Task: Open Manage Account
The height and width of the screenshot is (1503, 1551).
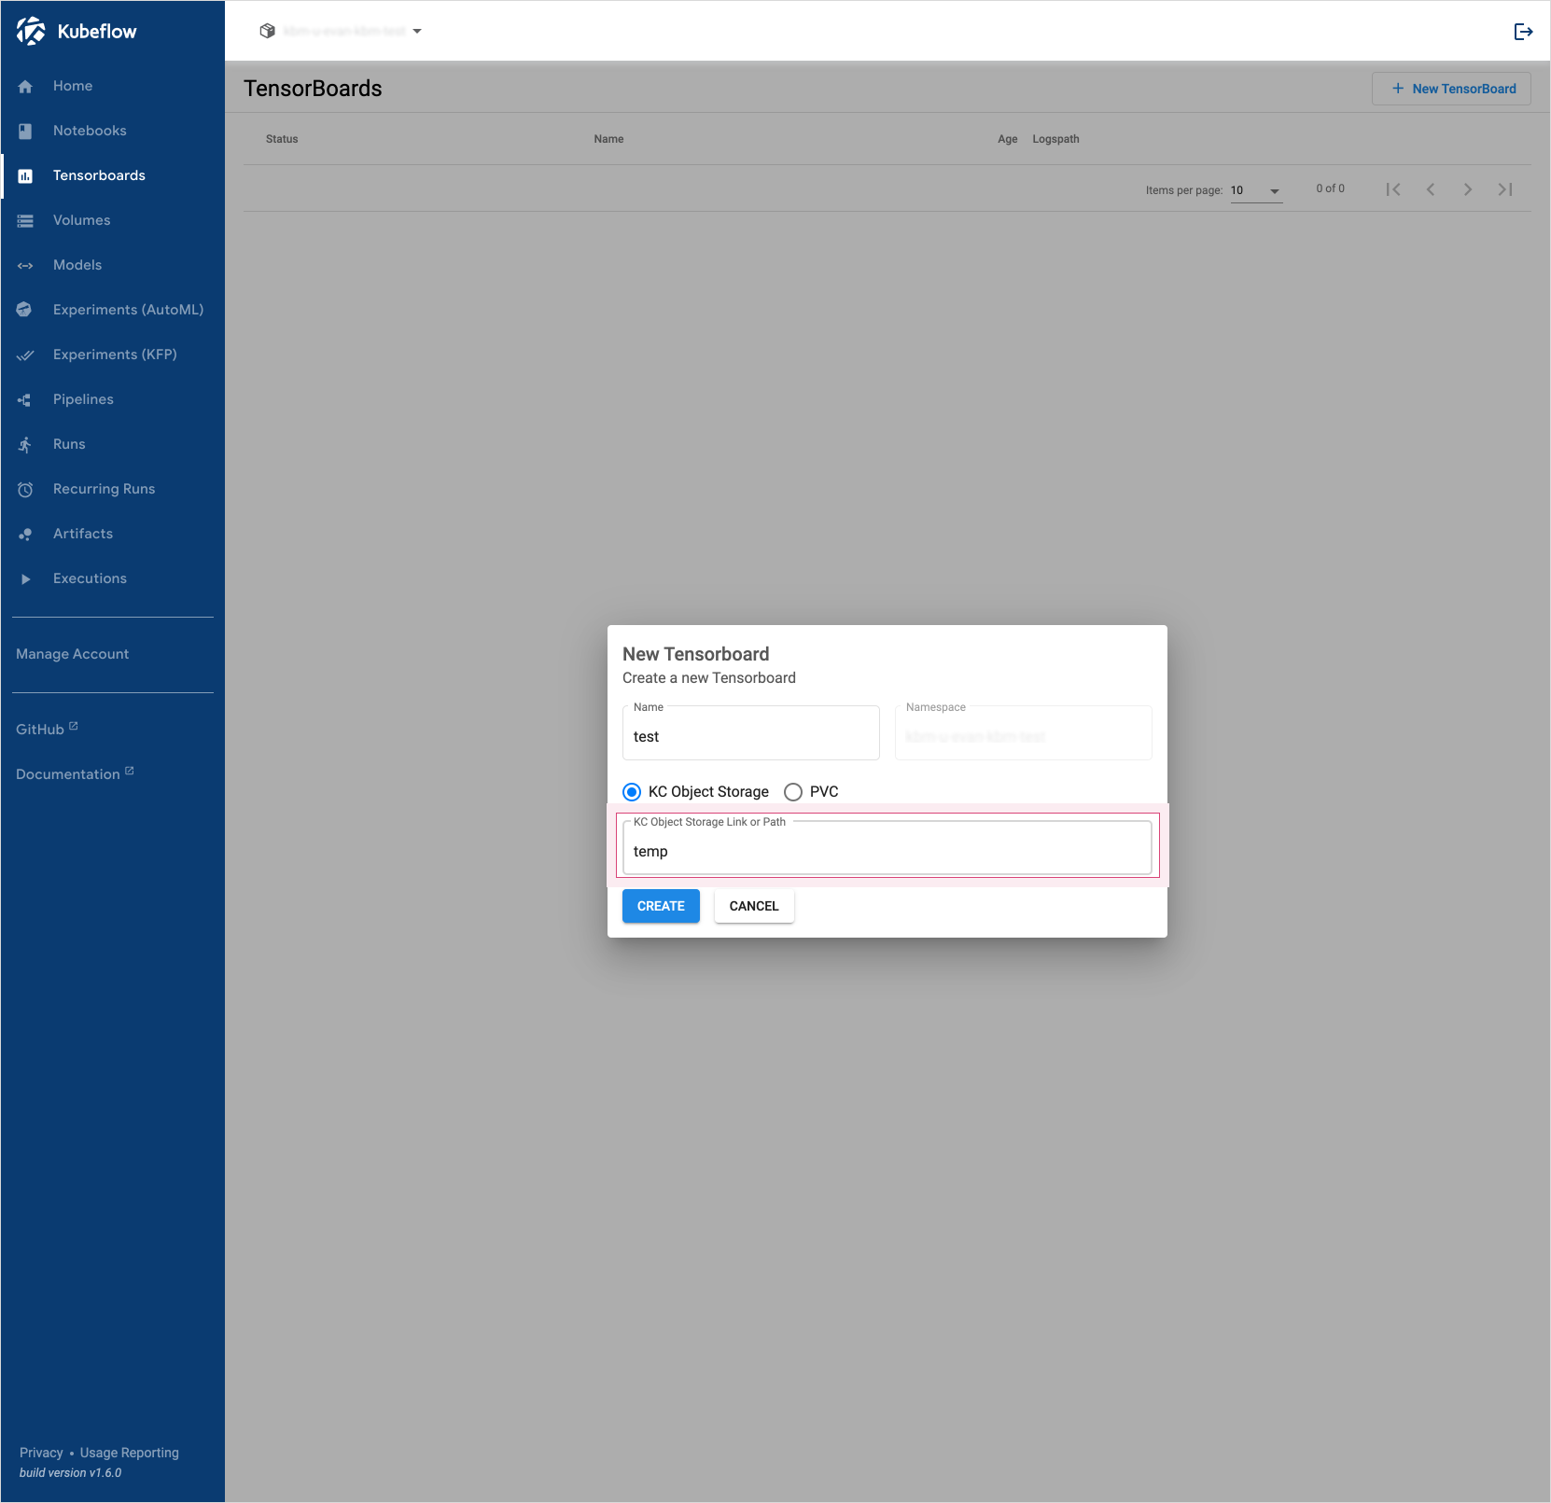Action: tap(73, 654)
